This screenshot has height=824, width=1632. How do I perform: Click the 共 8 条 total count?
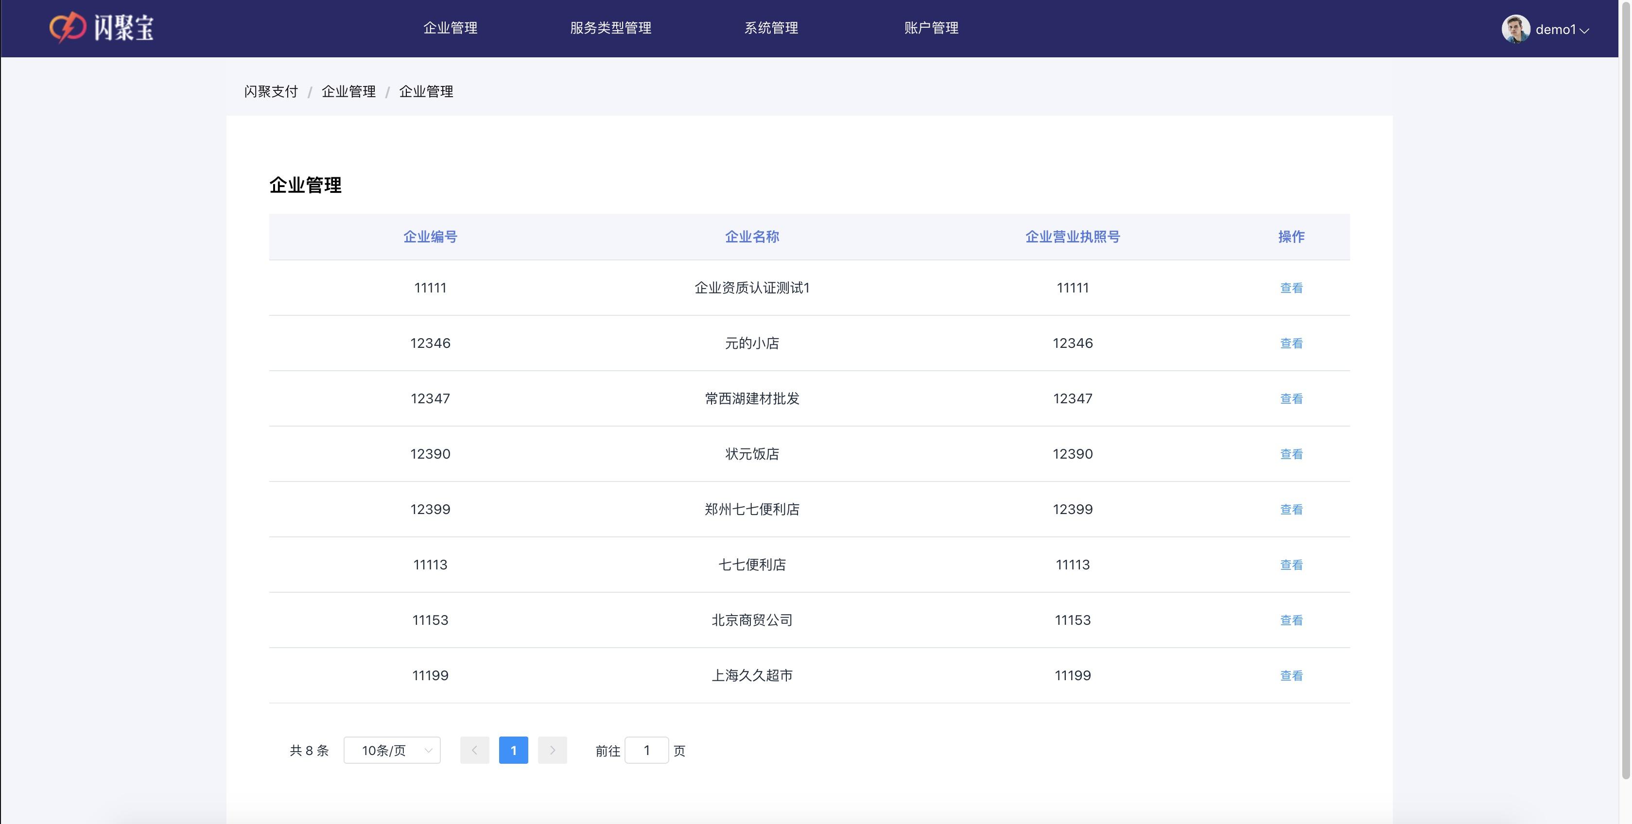[309, 751]
